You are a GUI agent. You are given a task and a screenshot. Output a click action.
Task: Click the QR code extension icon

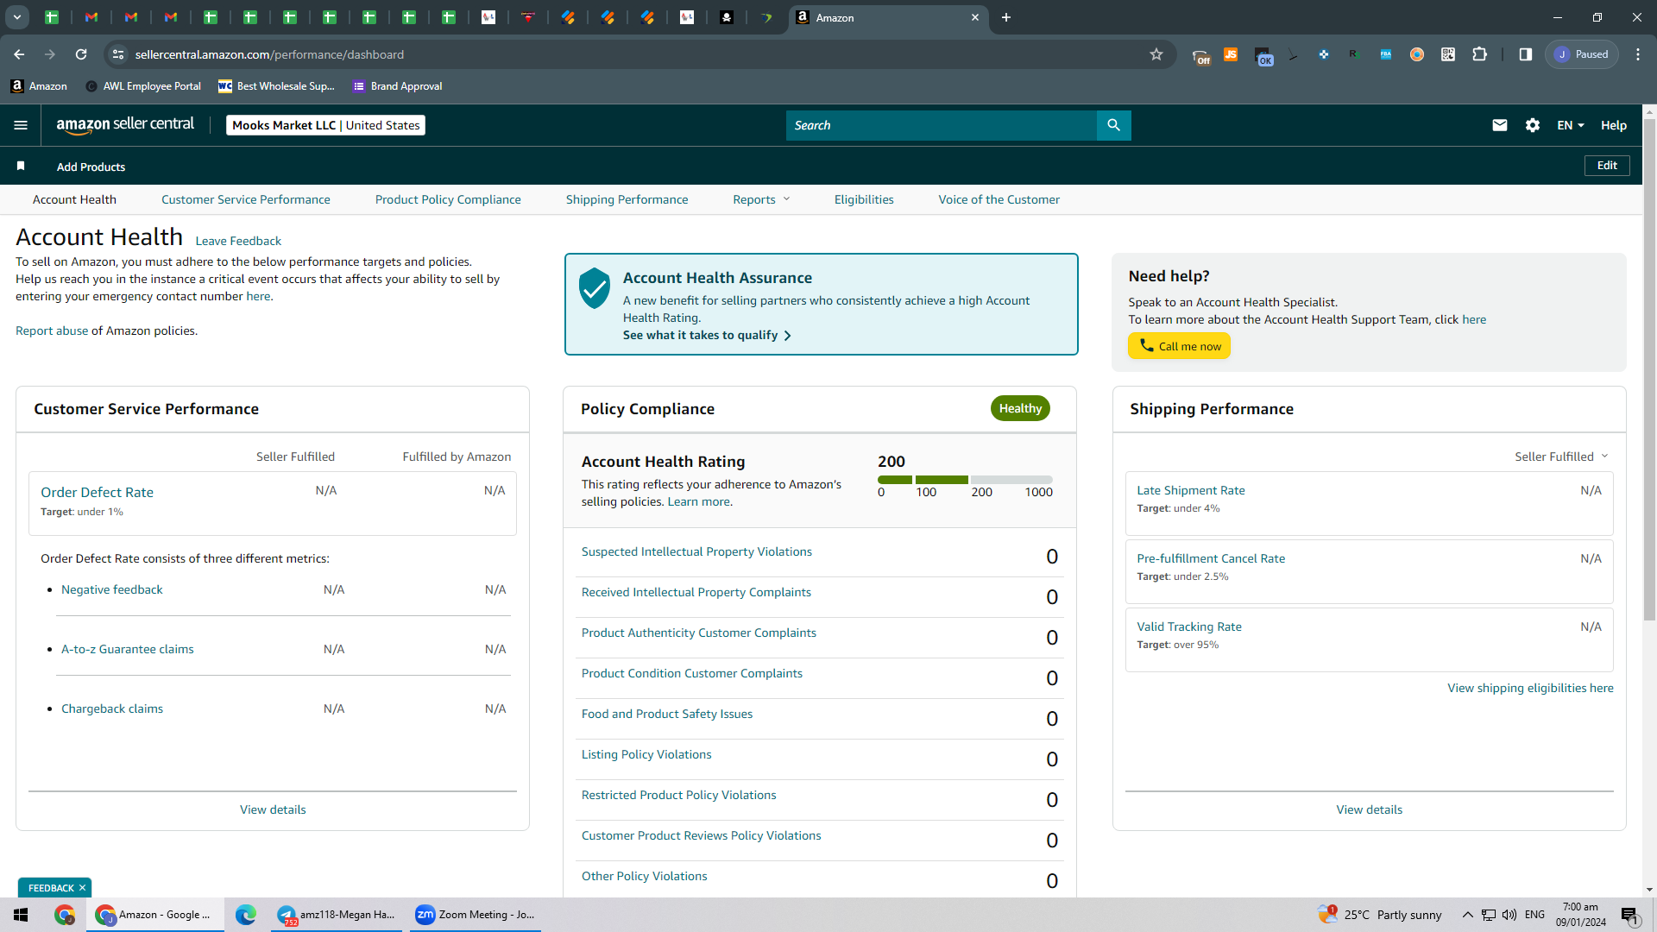(x=1448, y=54)
